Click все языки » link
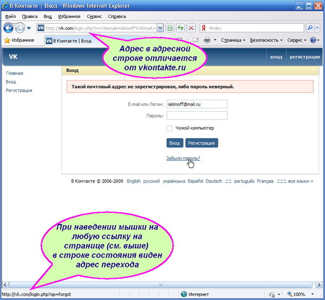This screenshot has height=300, width=325. (x=301, y=181)
